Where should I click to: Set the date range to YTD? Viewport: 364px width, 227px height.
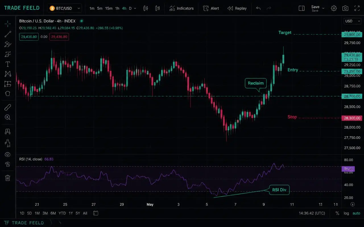click(62, 213)
